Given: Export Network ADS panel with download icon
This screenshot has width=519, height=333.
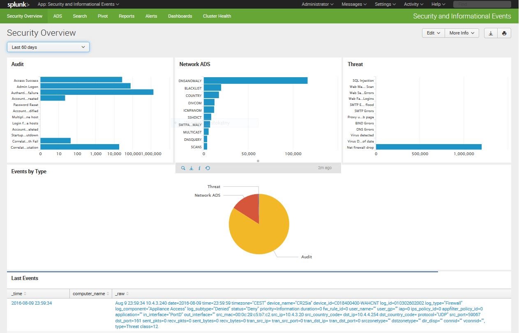Looking at the screenshot, I should tap(191, 168).
